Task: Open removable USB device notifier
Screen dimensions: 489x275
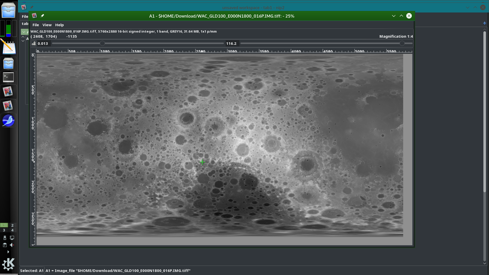Action: tap(5, 238)
